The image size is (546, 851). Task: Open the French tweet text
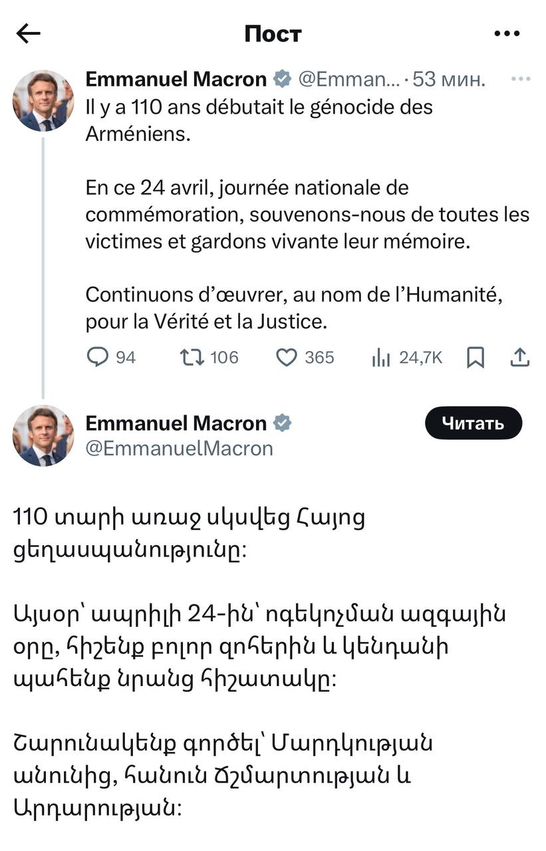click(306, 214)
